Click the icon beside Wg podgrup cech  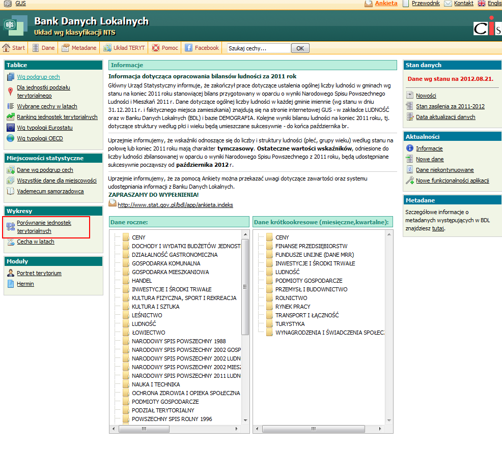coord(11,77)
